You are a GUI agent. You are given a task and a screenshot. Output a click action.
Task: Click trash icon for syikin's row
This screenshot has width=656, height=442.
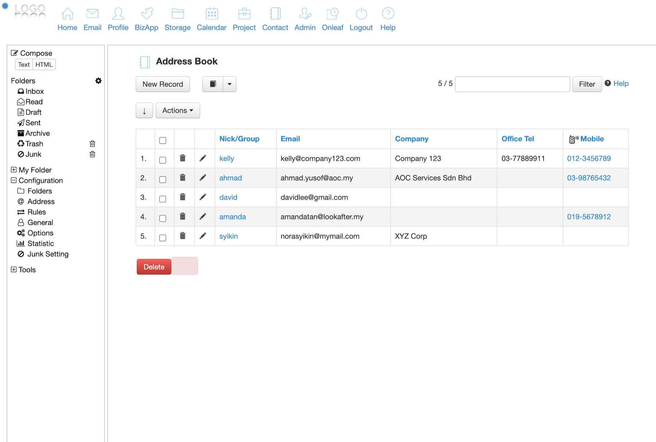coord(183,236)
